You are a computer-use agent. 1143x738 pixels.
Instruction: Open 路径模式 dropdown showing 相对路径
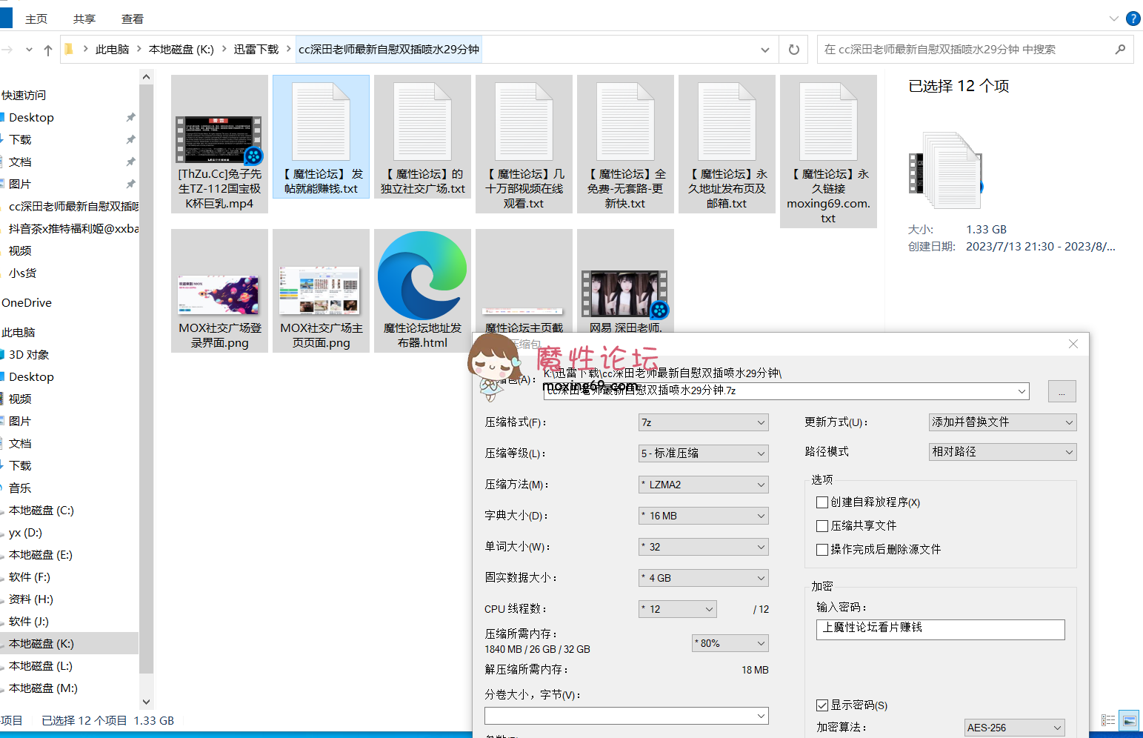(1002, 452)
